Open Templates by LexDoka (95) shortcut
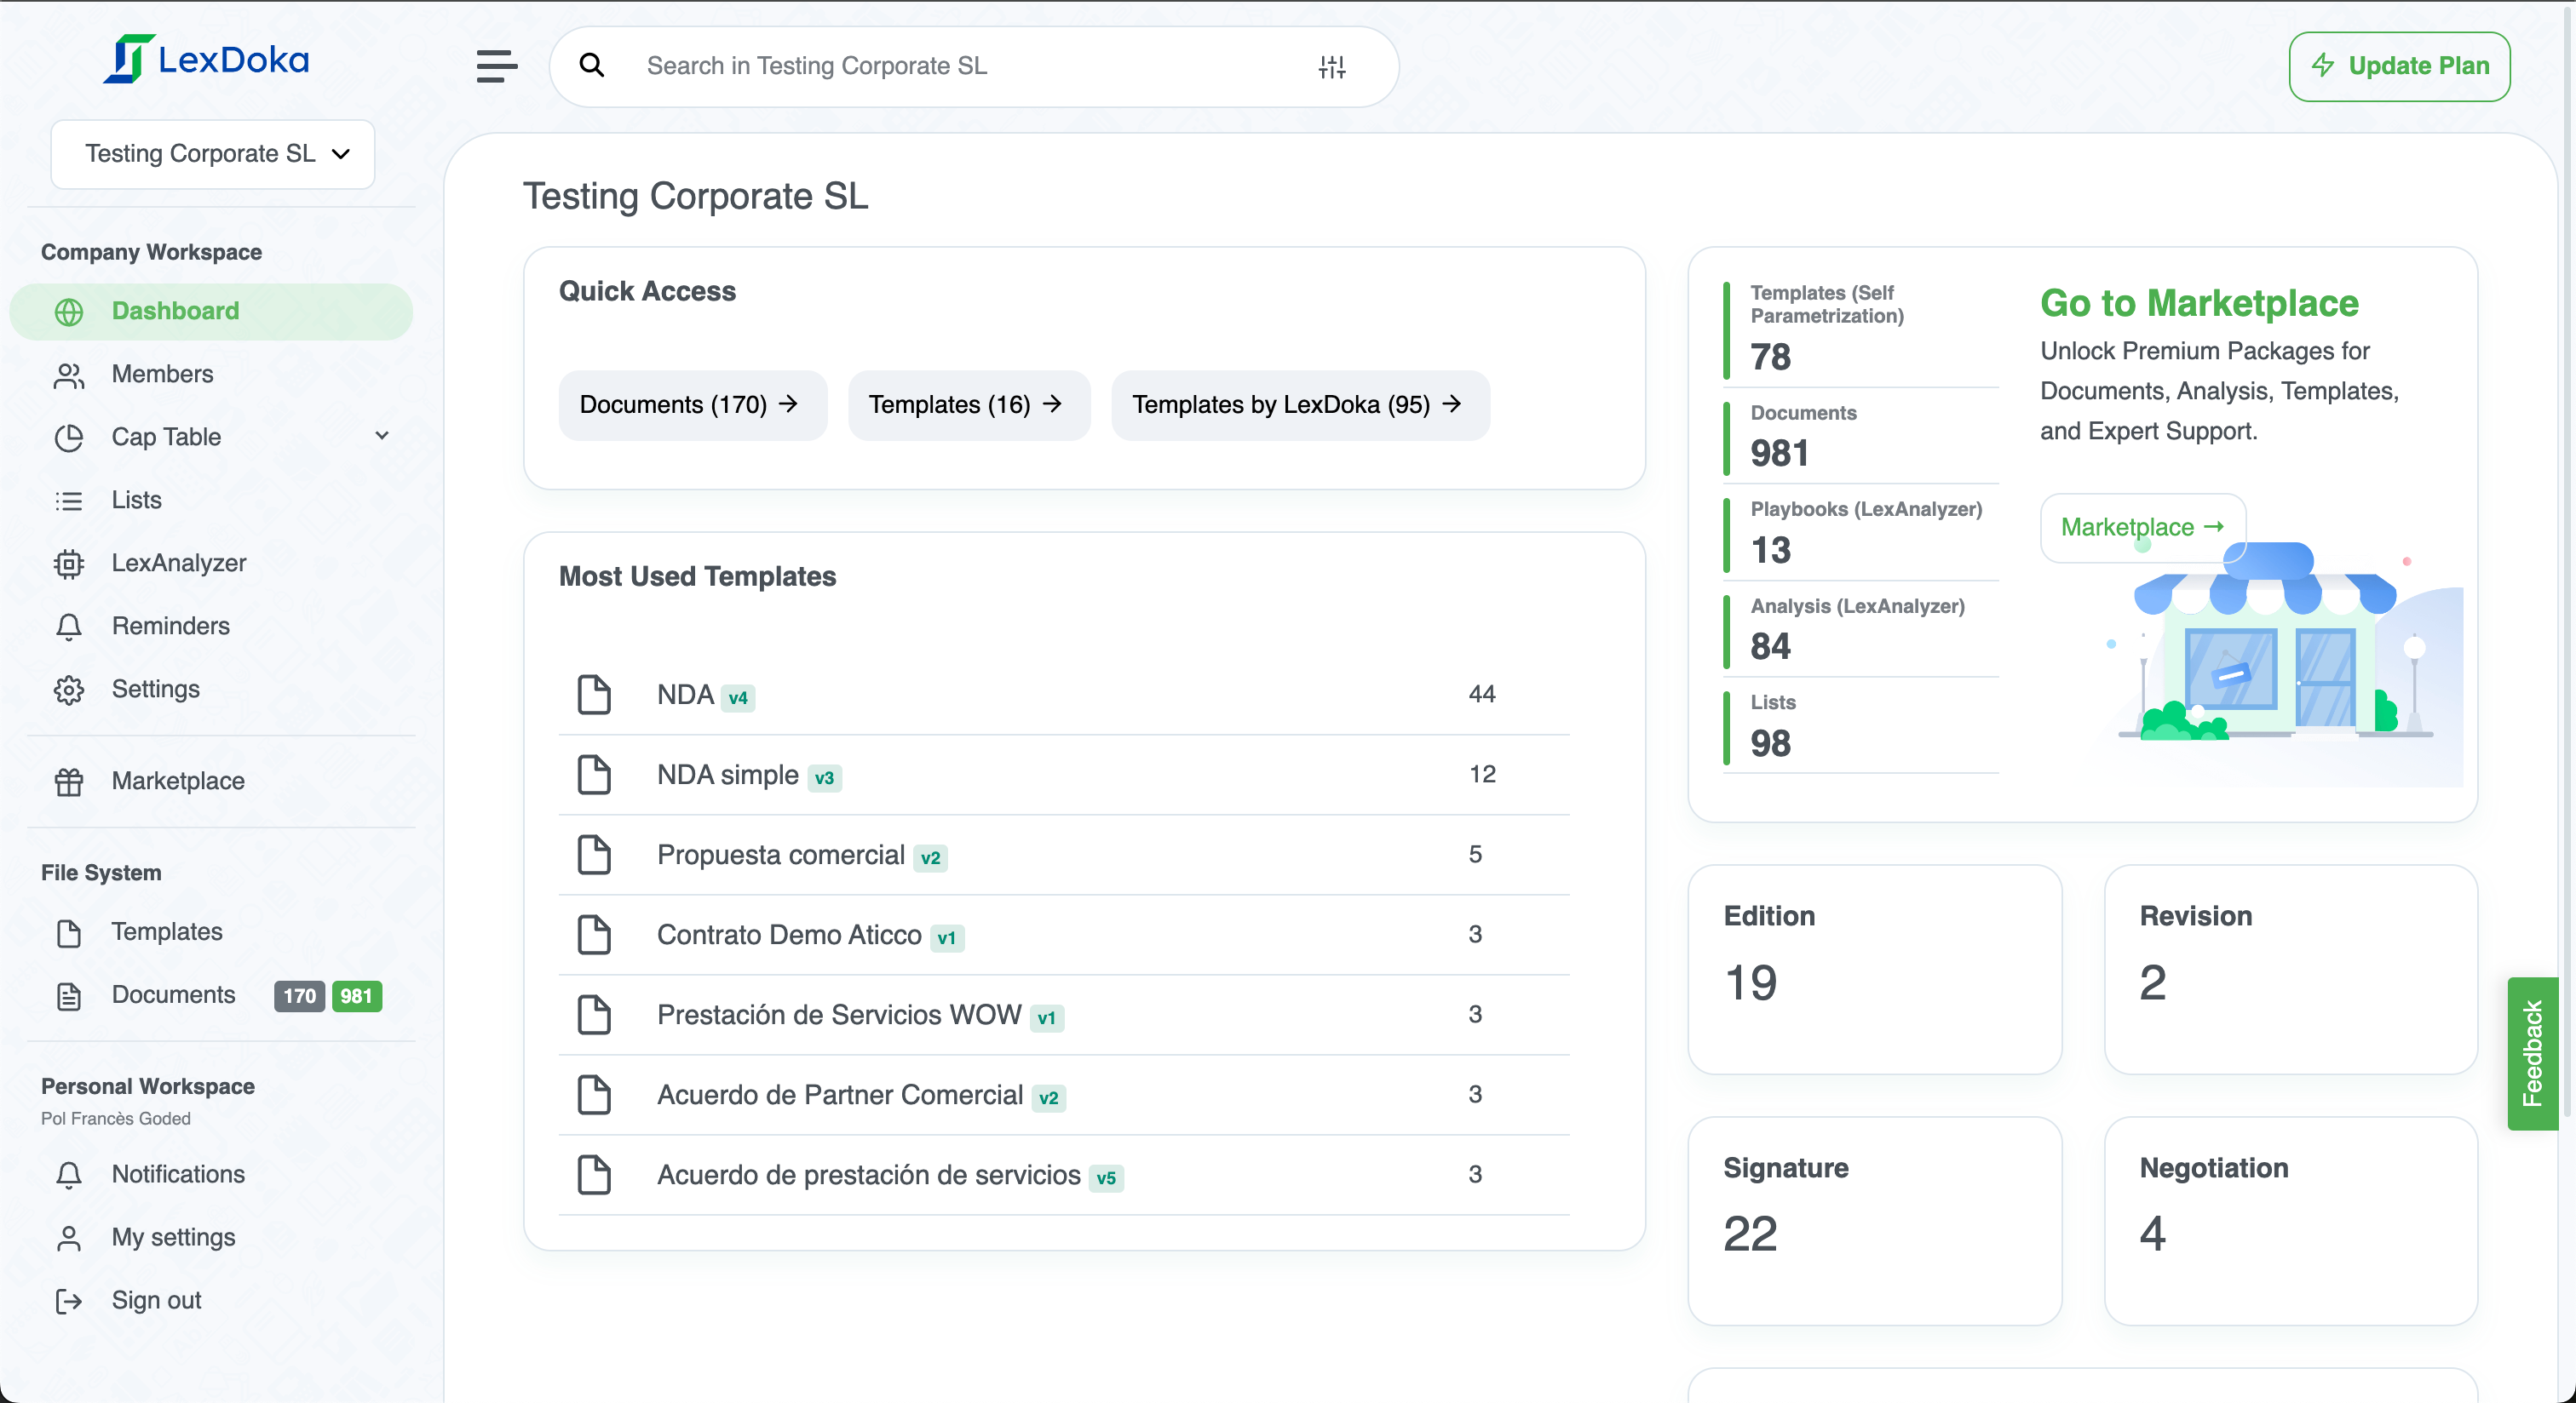2576x1403 pixels. point(1299,404)
